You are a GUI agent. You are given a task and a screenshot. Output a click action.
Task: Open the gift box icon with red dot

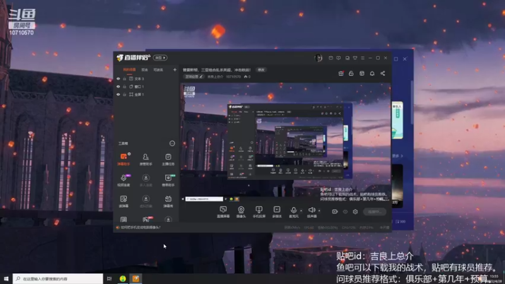click(341, 73)
